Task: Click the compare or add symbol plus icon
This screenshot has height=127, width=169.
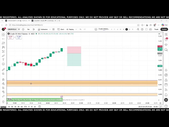Action: [23, 29]
